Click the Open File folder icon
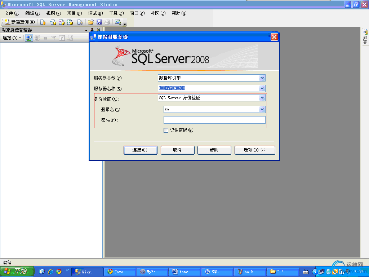 click(90, 22)
